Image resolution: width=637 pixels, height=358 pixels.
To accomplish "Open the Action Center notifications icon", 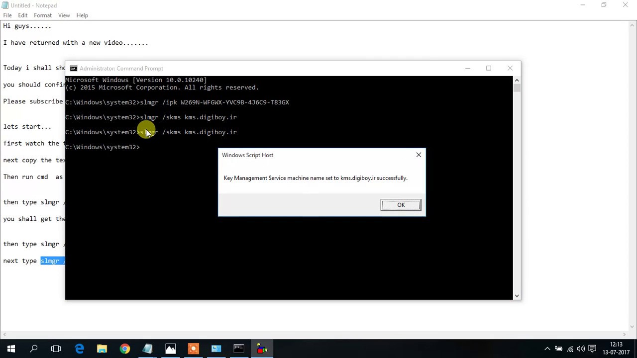I will pyautogui.click(x=592, y=349).
